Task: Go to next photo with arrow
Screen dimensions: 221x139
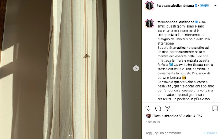Action: coord(136,68)
